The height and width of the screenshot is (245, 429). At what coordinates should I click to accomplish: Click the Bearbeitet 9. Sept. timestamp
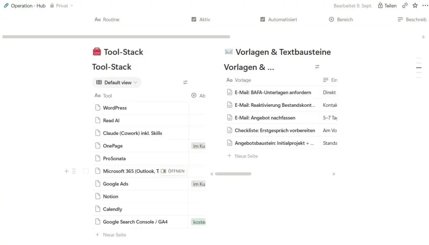353,5
